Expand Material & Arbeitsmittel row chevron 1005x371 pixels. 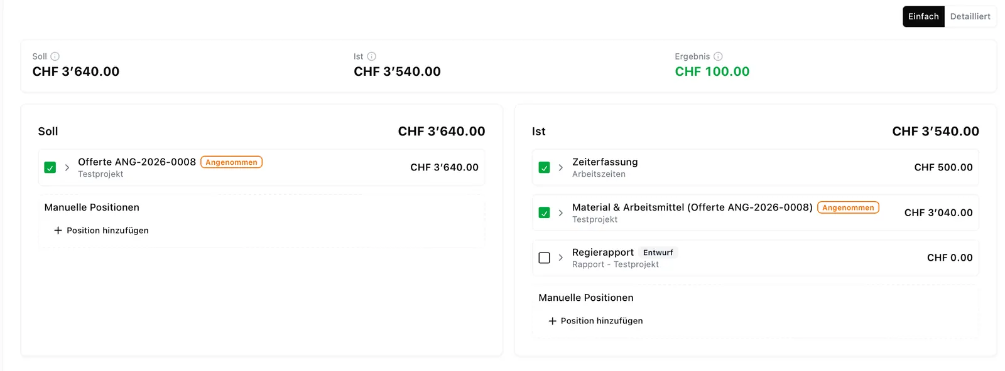pyautogui.click(x=561, y=213)
